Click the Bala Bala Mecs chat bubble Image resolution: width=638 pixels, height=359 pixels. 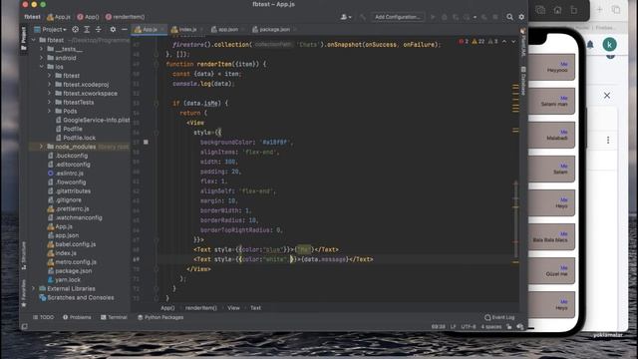(x=551, y=237)
